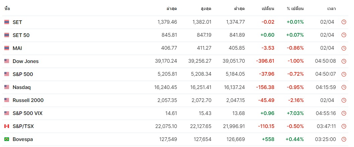Screen dimensions: 354x147
Task: Sort by the เวลา column header
Action: coord(332,9)
